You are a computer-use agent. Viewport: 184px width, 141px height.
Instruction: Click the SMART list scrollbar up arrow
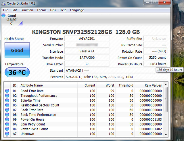(x=166, y=85)
